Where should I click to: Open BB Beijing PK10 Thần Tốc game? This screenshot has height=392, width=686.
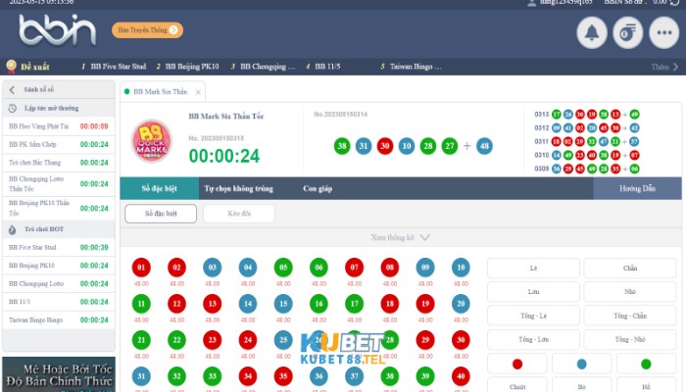point(59,208)
